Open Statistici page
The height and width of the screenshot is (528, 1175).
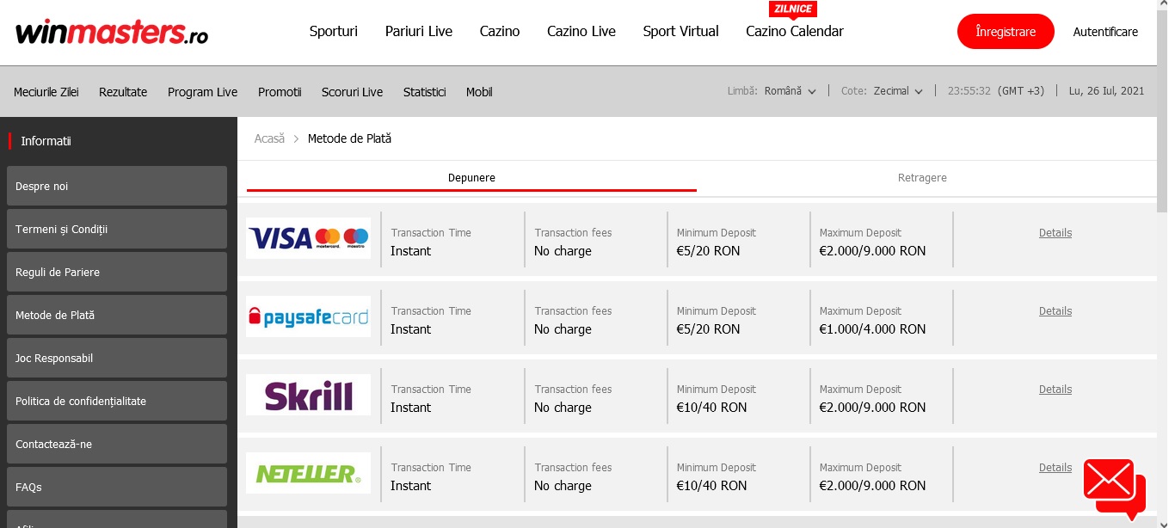pos(424,92)
